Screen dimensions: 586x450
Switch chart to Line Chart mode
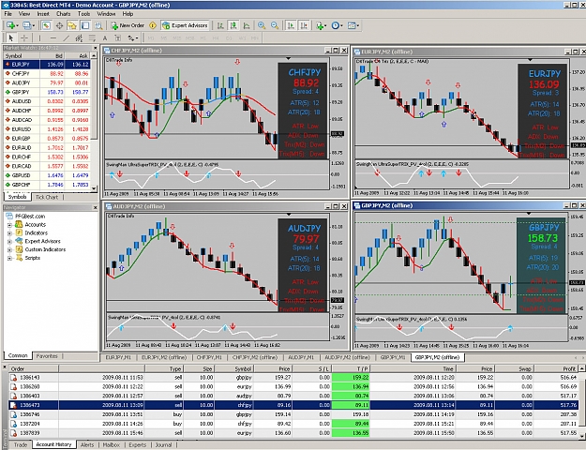(247, 25)
